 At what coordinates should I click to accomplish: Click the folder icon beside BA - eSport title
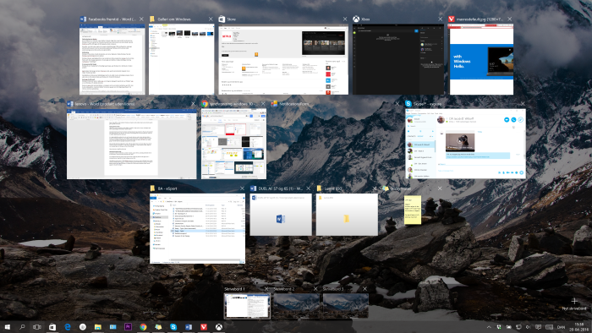click(x=153, y=188)
